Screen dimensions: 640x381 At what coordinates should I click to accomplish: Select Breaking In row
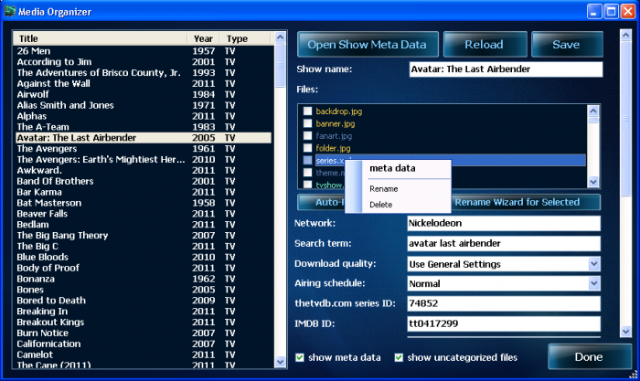coord(144,312)
